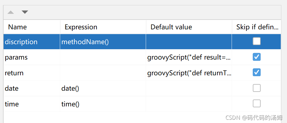Image resolution: width=287 pixels, height=123 pixels.
Task: Check Skip if defined for time
Action: pos(256,103)
